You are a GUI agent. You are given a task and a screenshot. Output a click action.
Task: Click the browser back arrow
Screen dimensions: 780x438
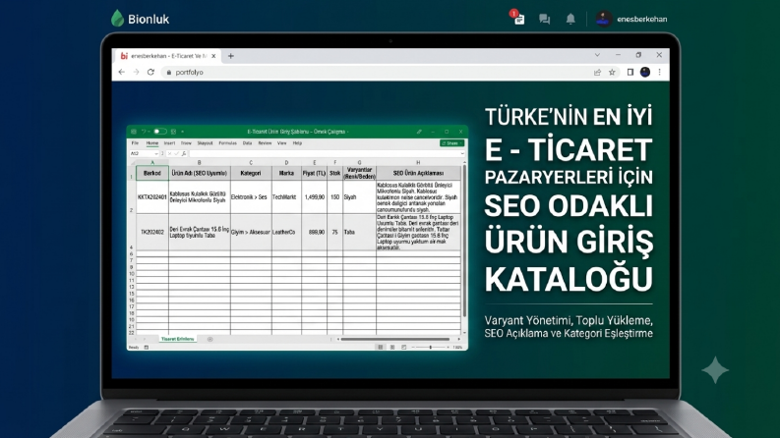coord(121,72)
